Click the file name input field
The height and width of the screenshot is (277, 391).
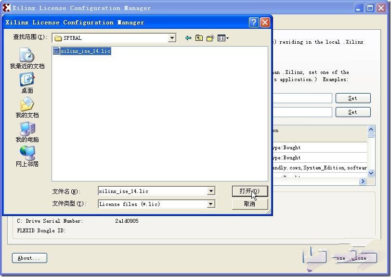point(153,191)
